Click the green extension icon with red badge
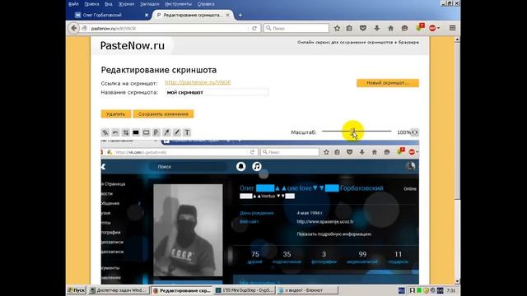The height and width of the screenshot is (296, 527). tap(419, 28)
